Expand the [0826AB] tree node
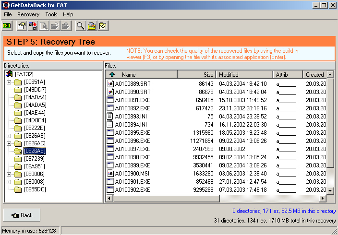This screenshot has width=338, height=235. 9,136
